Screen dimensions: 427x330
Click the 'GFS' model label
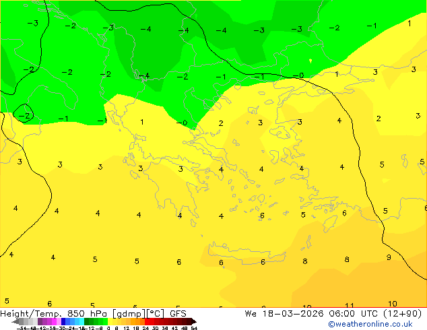178,314
